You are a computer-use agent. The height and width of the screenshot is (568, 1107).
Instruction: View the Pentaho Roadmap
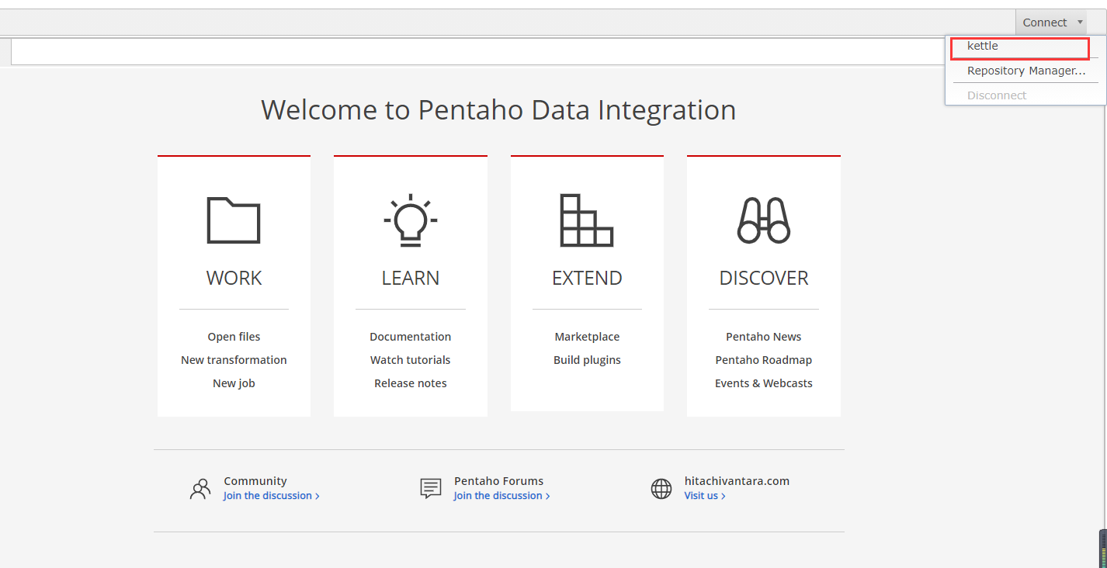pos(764,360)
